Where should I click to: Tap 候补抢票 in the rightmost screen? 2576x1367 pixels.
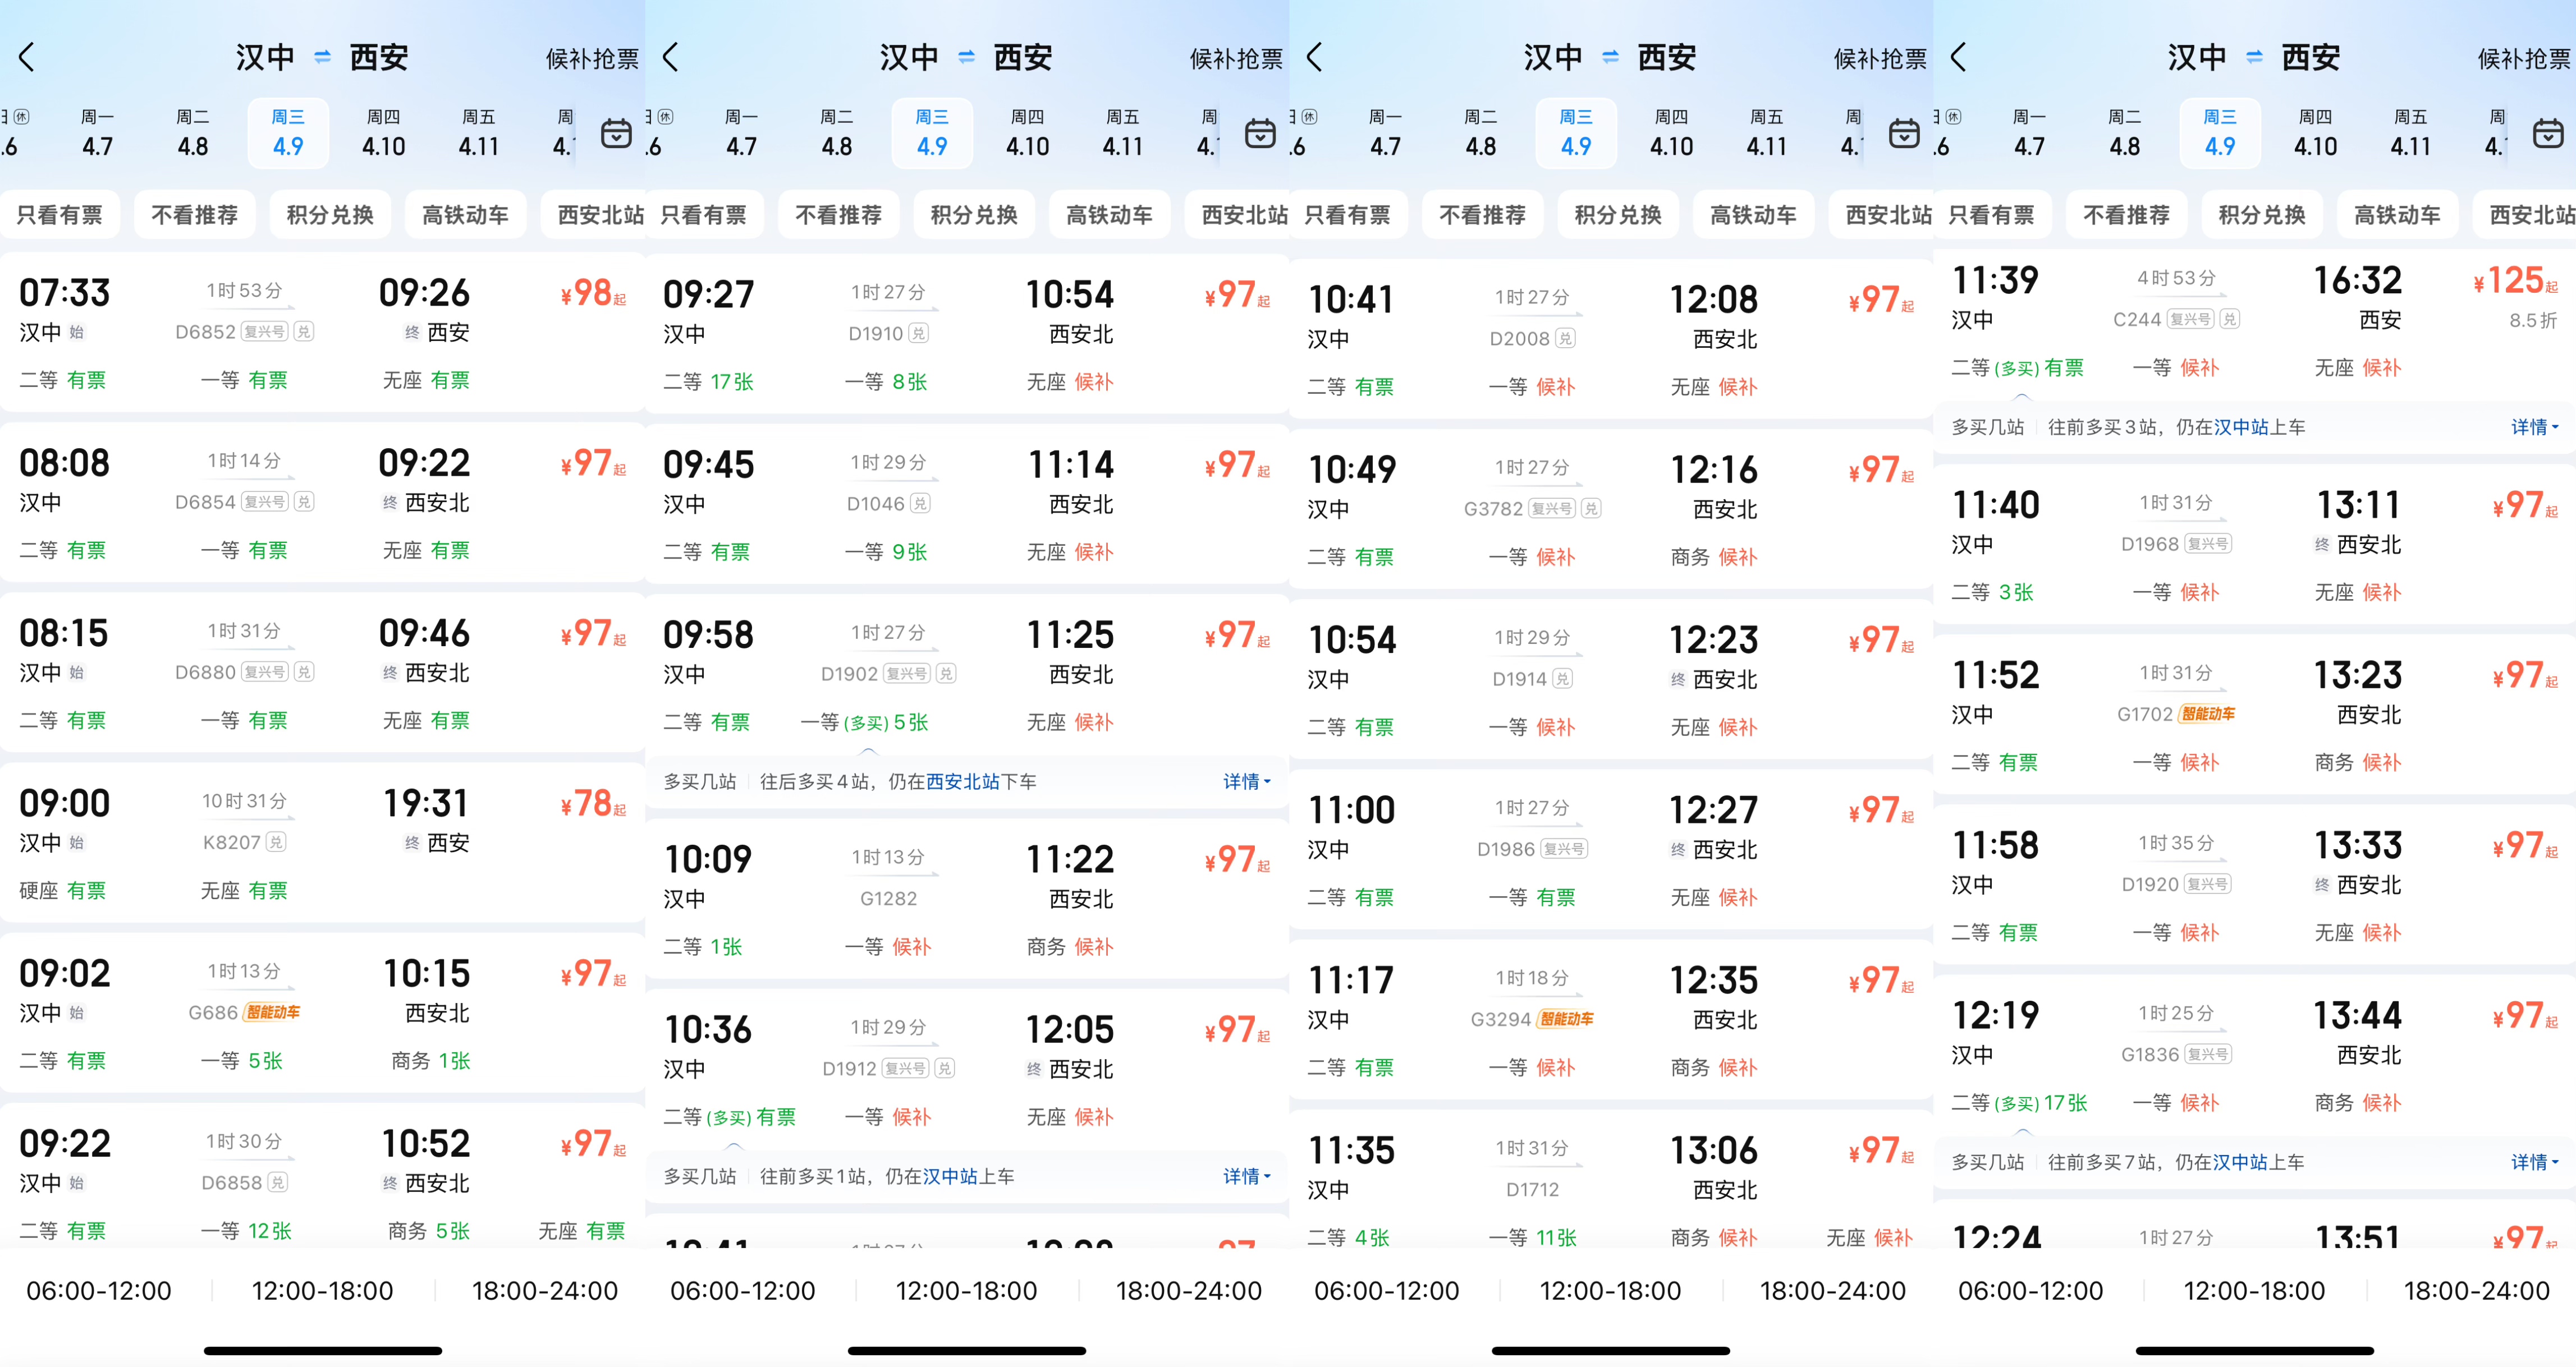(2523, 59)
